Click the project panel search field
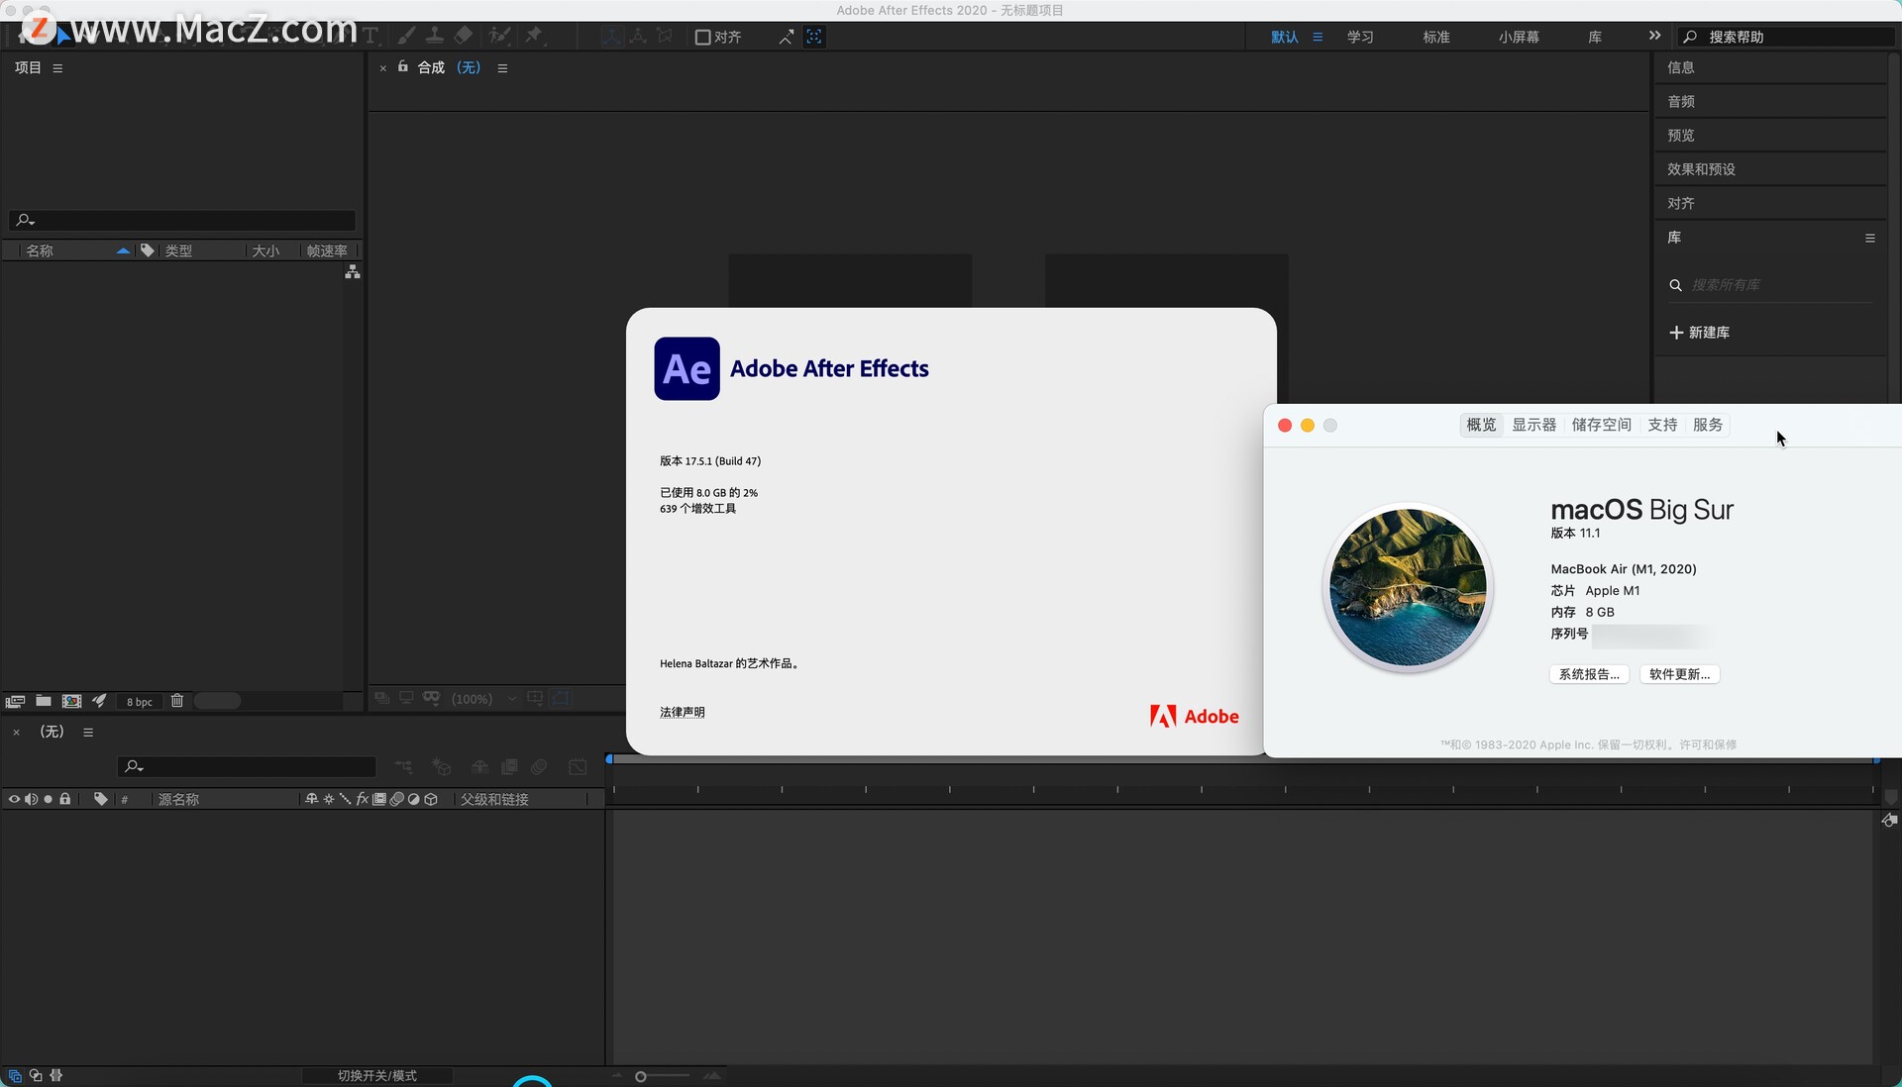Viewport: 1902px width, 1087px height. click(182, 220)
